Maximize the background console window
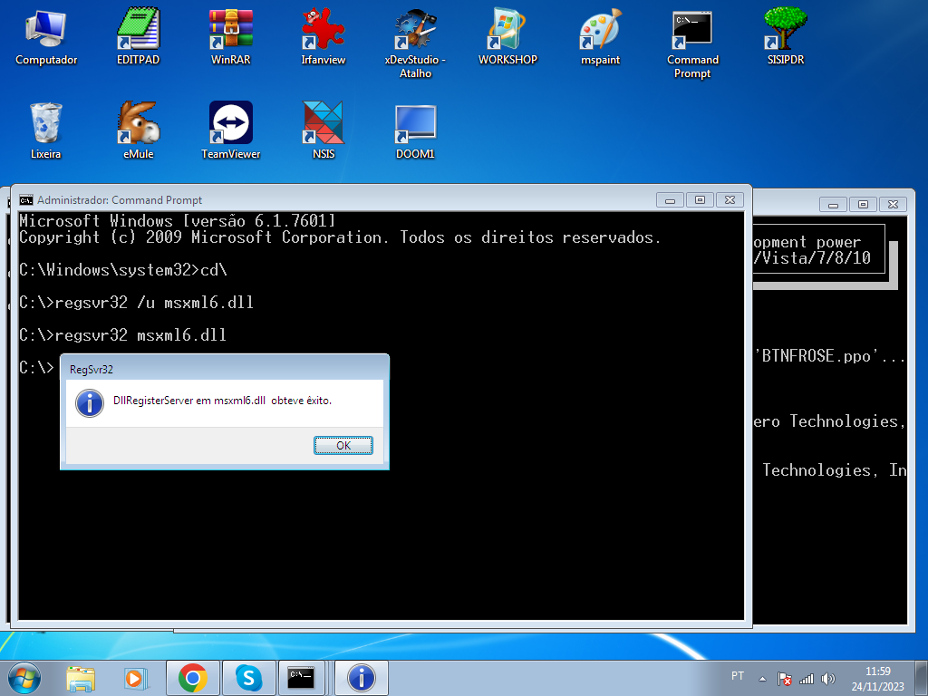The height and width of the screenshot is (696, 928). (x=864, y=204)
